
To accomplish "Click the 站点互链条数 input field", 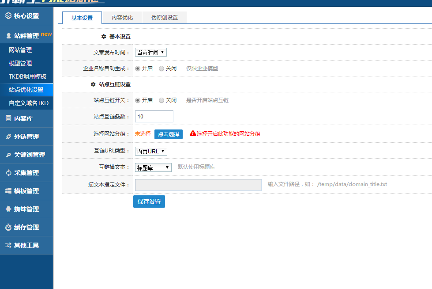I will pyautogui.click(x=154, y=117).
